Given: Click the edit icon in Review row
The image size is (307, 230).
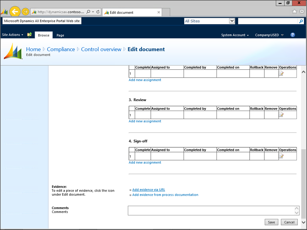Looking at the screenshot, I should coord(281,115).
